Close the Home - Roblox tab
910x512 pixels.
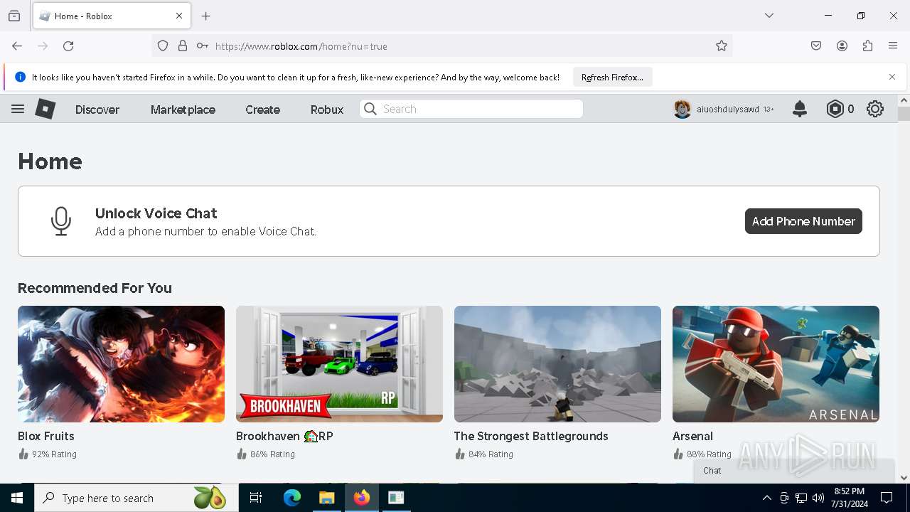[x=179, y=16]
